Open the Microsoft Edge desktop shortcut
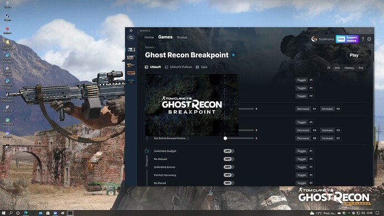The image size is (384, 216). [8, 84]
